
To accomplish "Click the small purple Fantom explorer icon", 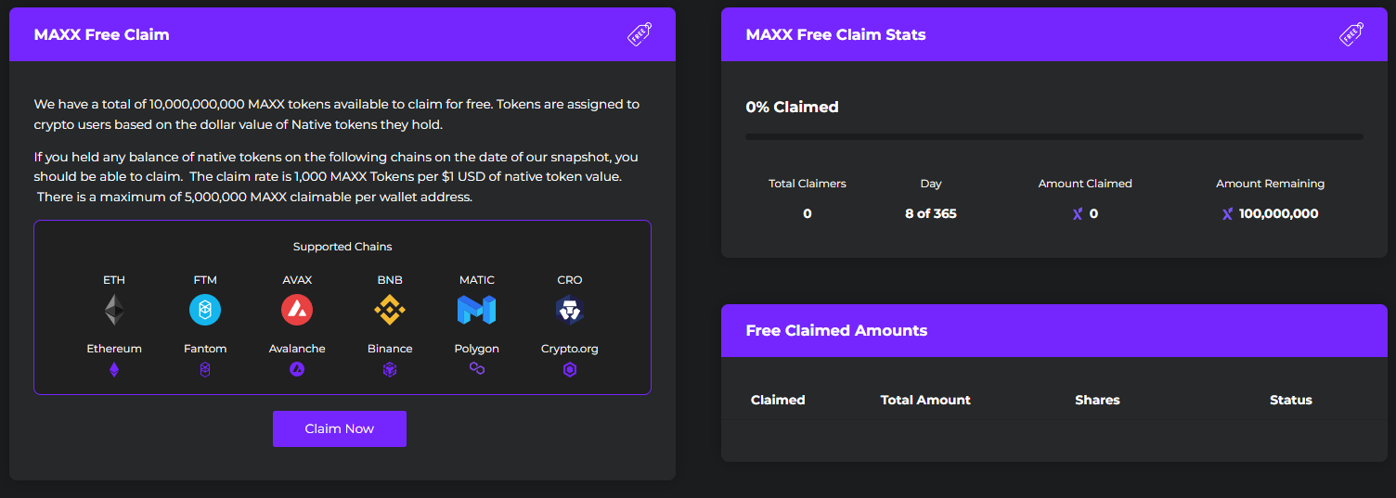I will pyautogui.click(x=205, y=370).
